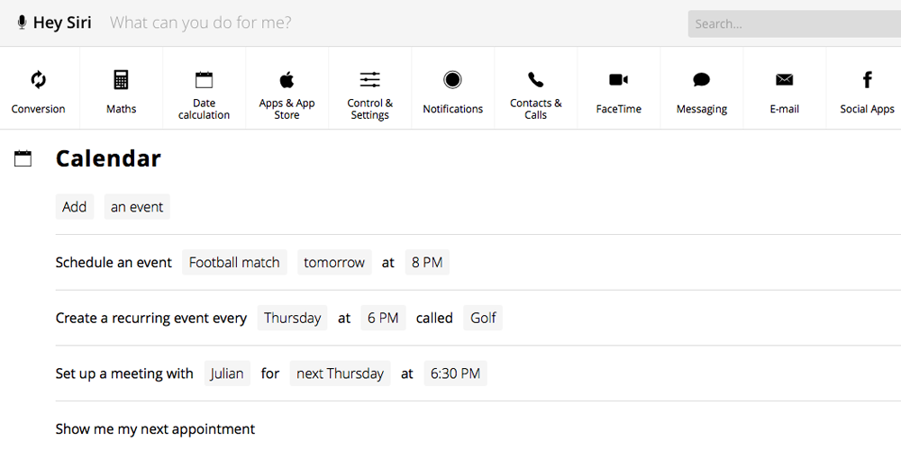Click the Messaging speech bubble icon
The width and height of the screenshot is (901, 450).
[x=701, y=80]
